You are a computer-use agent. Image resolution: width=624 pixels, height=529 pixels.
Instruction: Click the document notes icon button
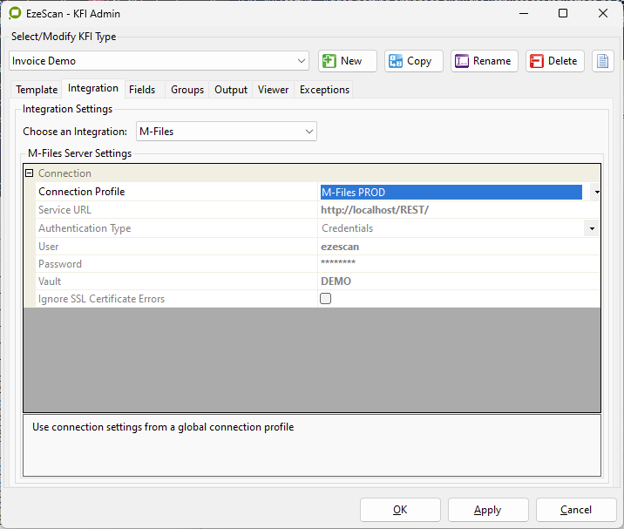click(602, 61)
